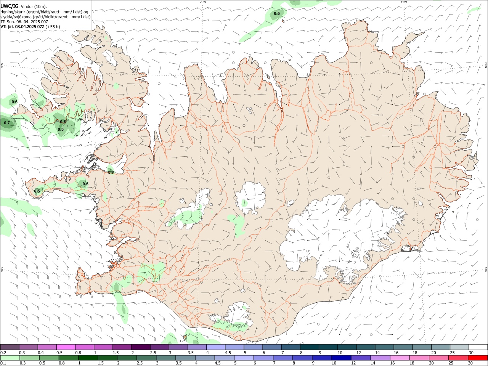Click the 0.5 precipitation value near the top edge
The image size is (488, 366).
[x=277, y=13]
